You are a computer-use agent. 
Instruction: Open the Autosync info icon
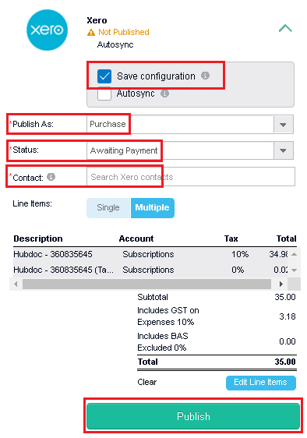(x=165, y=94)
